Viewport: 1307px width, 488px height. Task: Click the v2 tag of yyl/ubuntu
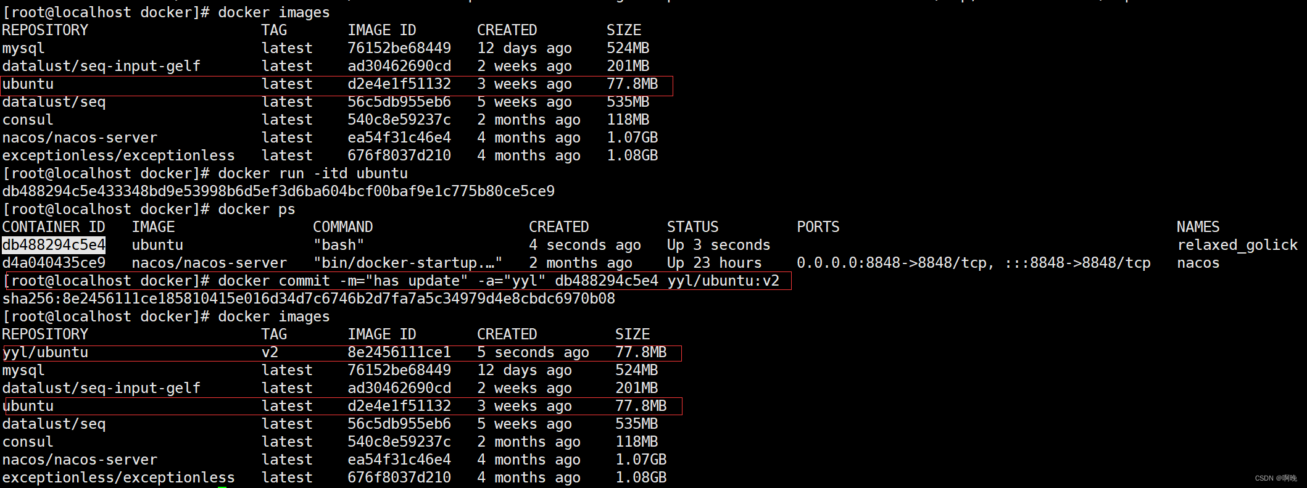click(270, 352)
